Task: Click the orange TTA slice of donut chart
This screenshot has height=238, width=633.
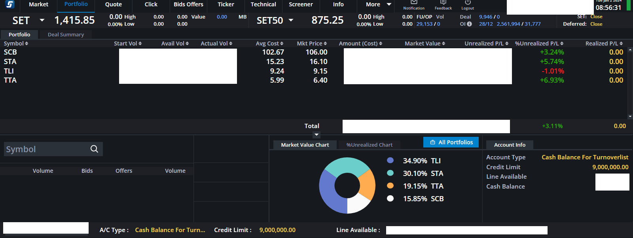Action: coord(368,185)
